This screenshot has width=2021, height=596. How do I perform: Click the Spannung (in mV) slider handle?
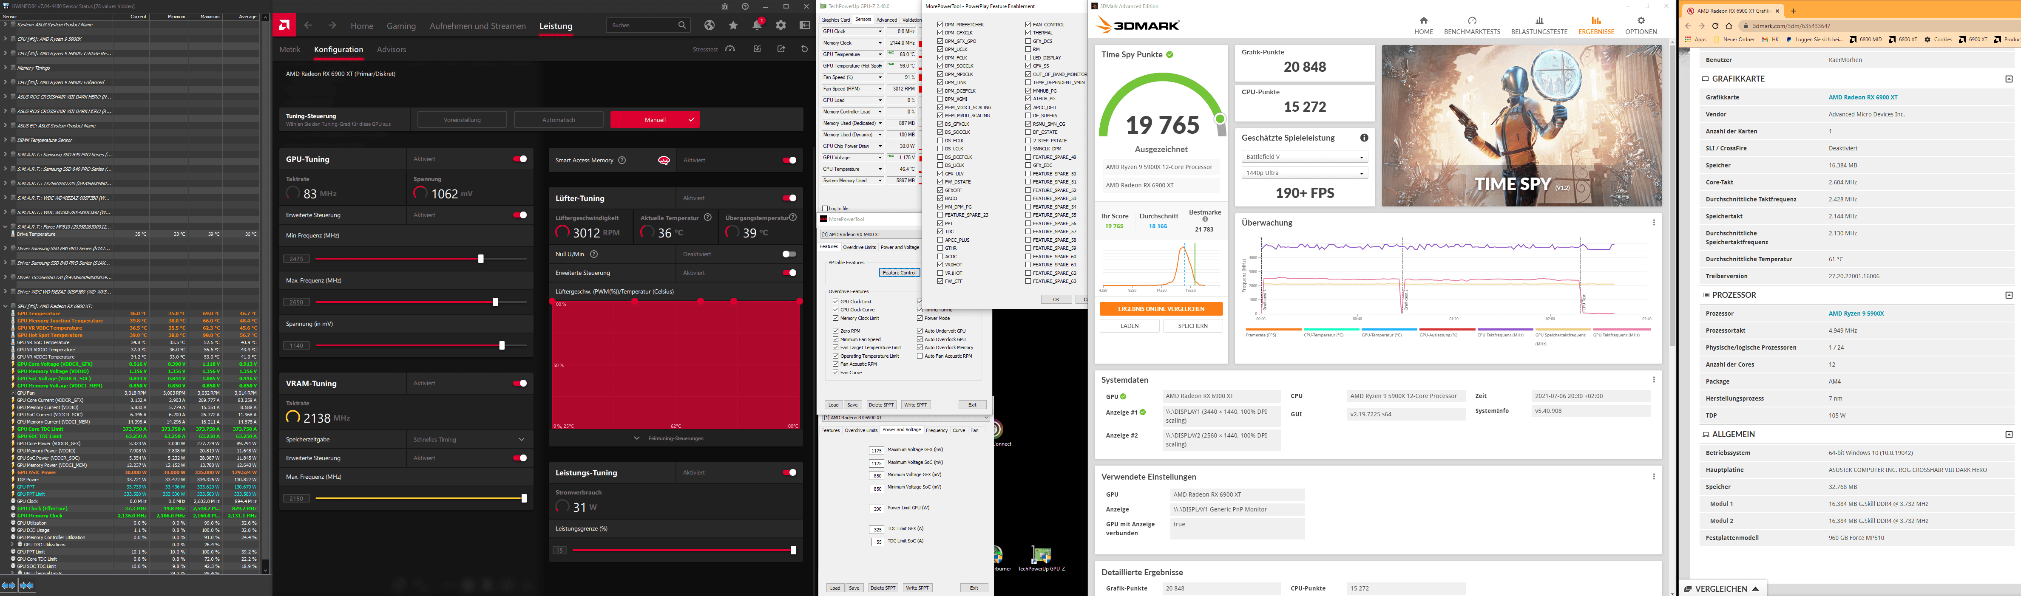click(502, 345)
